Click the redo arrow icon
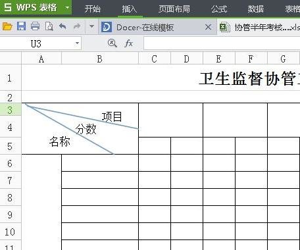Viewport: 300px width, 250px height. click(x=77, y=26)
